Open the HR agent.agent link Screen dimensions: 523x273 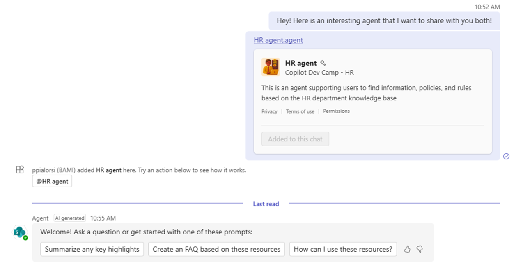278,40
